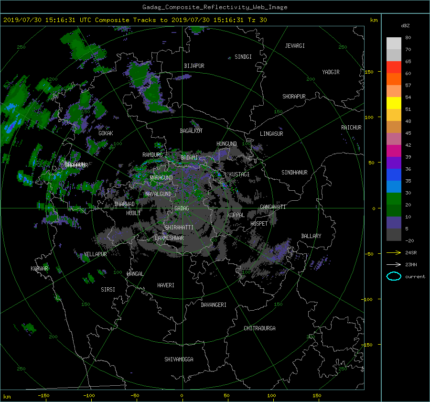
Task: Click the BIJAPUR city label
Action: (194, 66)
